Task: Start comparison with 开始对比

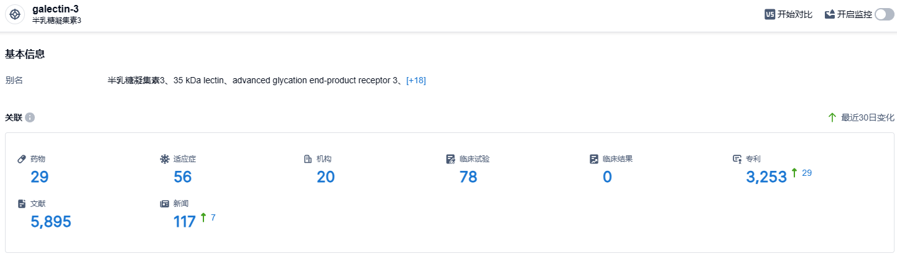Action: pos(794,14)
